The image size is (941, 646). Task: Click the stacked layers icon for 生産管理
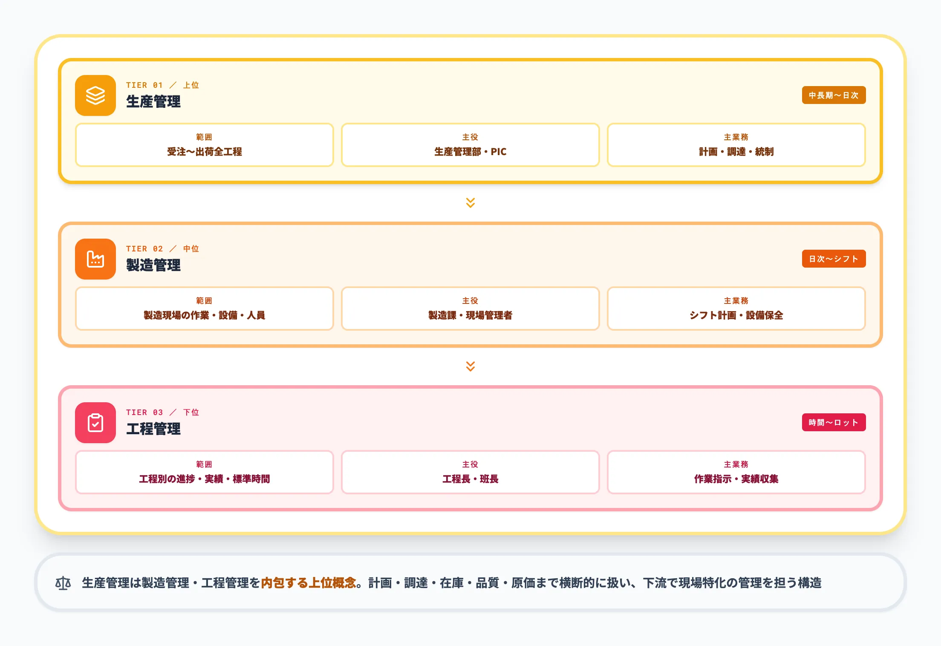coord(95,95)
